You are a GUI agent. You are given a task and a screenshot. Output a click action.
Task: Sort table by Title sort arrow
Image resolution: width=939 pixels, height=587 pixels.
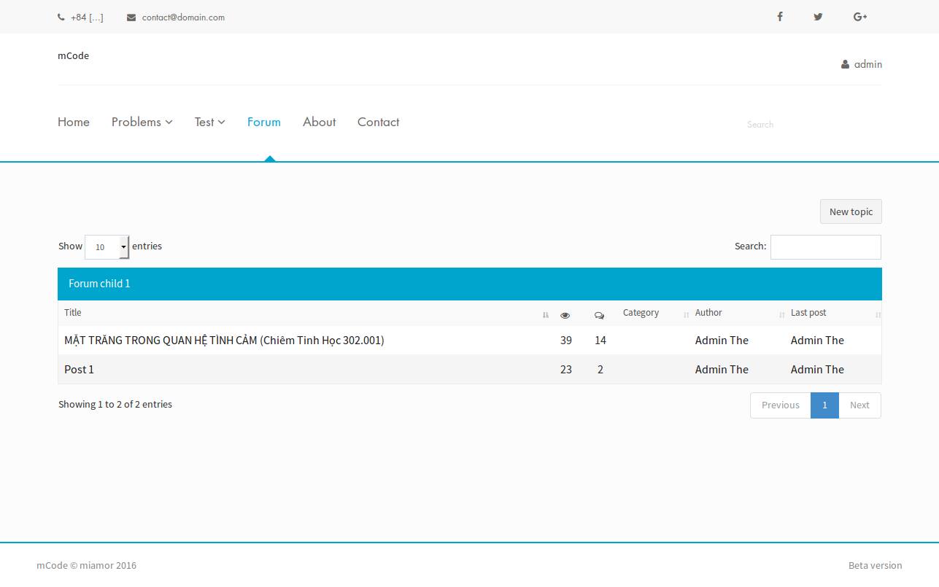pos(546,315)
